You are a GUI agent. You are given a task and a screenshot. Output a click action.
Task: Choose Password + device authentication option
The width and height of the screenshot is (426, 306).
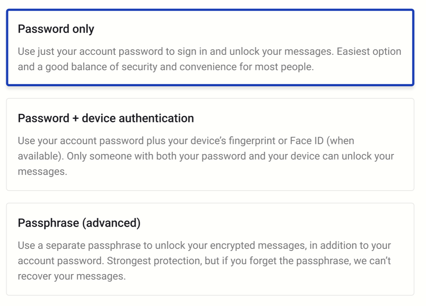click(x=210, y=144)
